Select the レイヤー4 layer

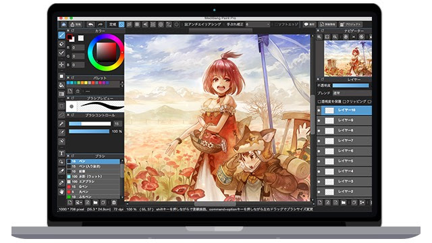[x=344, y=171]
